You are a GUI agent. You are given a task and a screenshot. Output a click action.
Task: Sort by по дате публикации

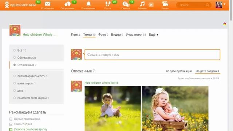click(x=179, y=71)
